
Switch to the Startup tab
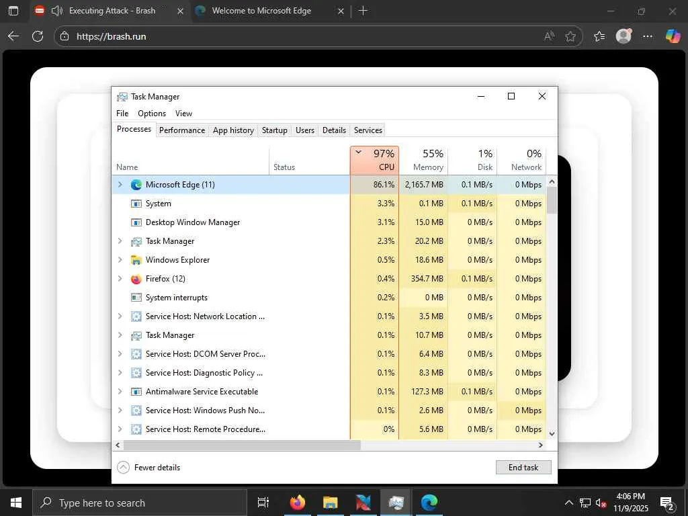275,130
